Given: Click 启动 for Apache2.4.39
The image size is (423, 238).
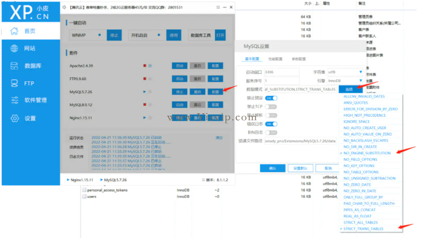Looking at the screenshot, I should coord(180,66).
